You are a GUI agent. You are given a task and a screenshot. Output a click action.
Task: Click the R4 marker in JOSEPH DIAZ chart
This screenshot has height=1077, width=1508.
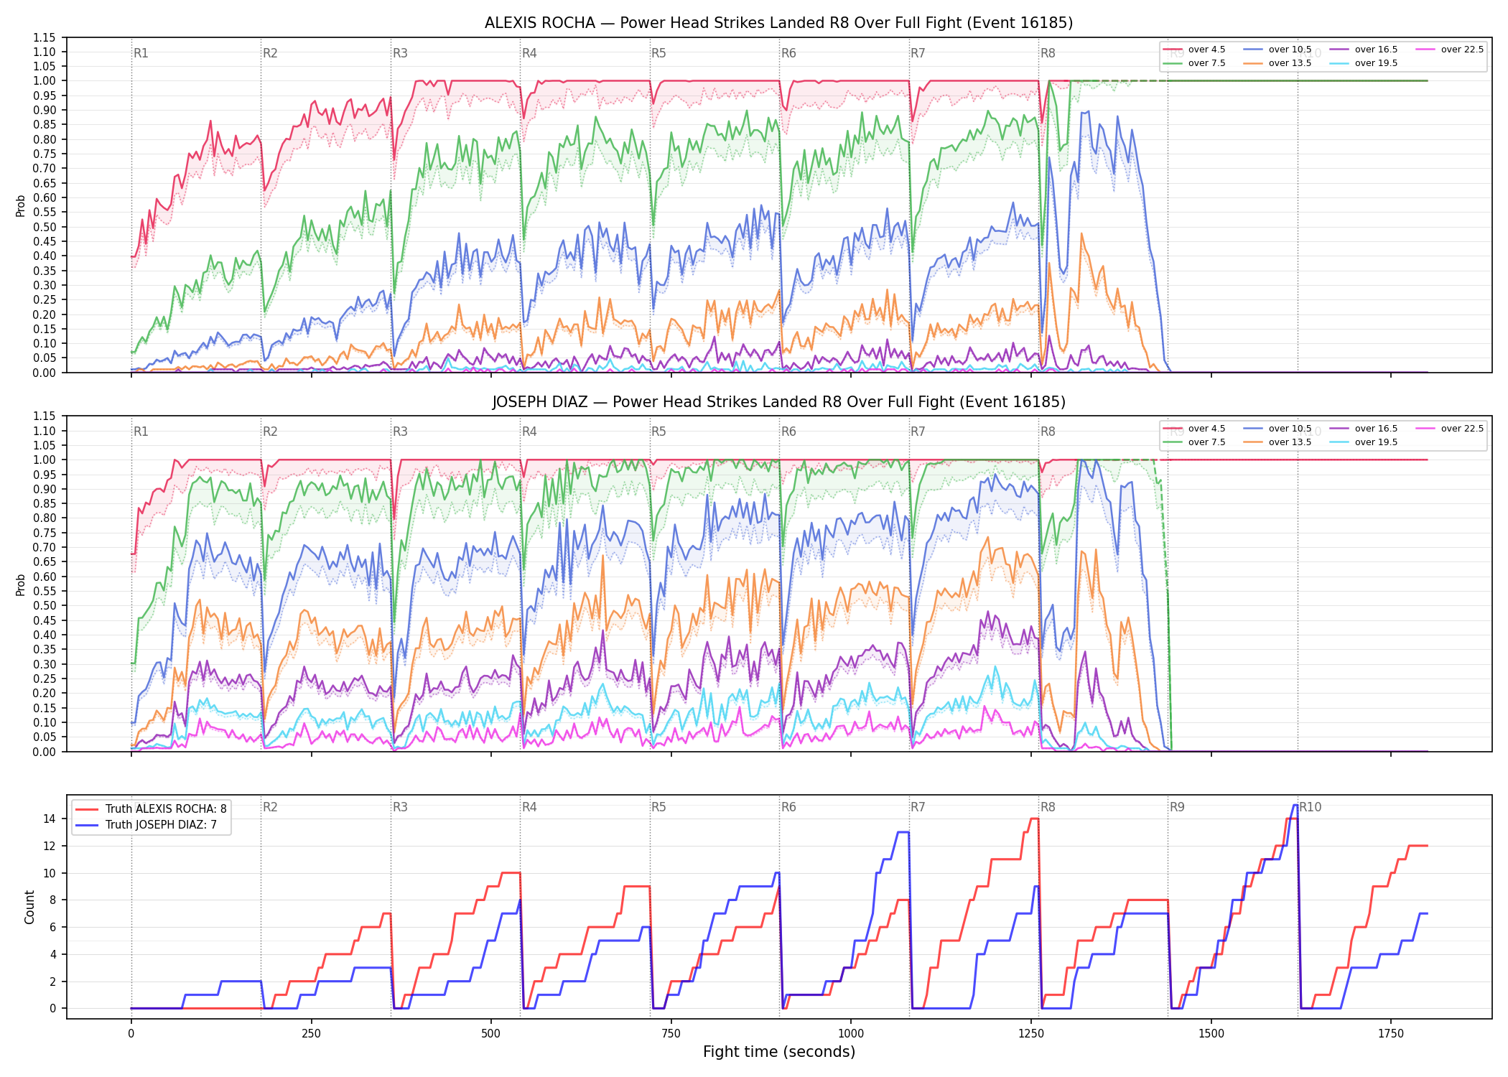pyautogui.click(x=529, y=432)
